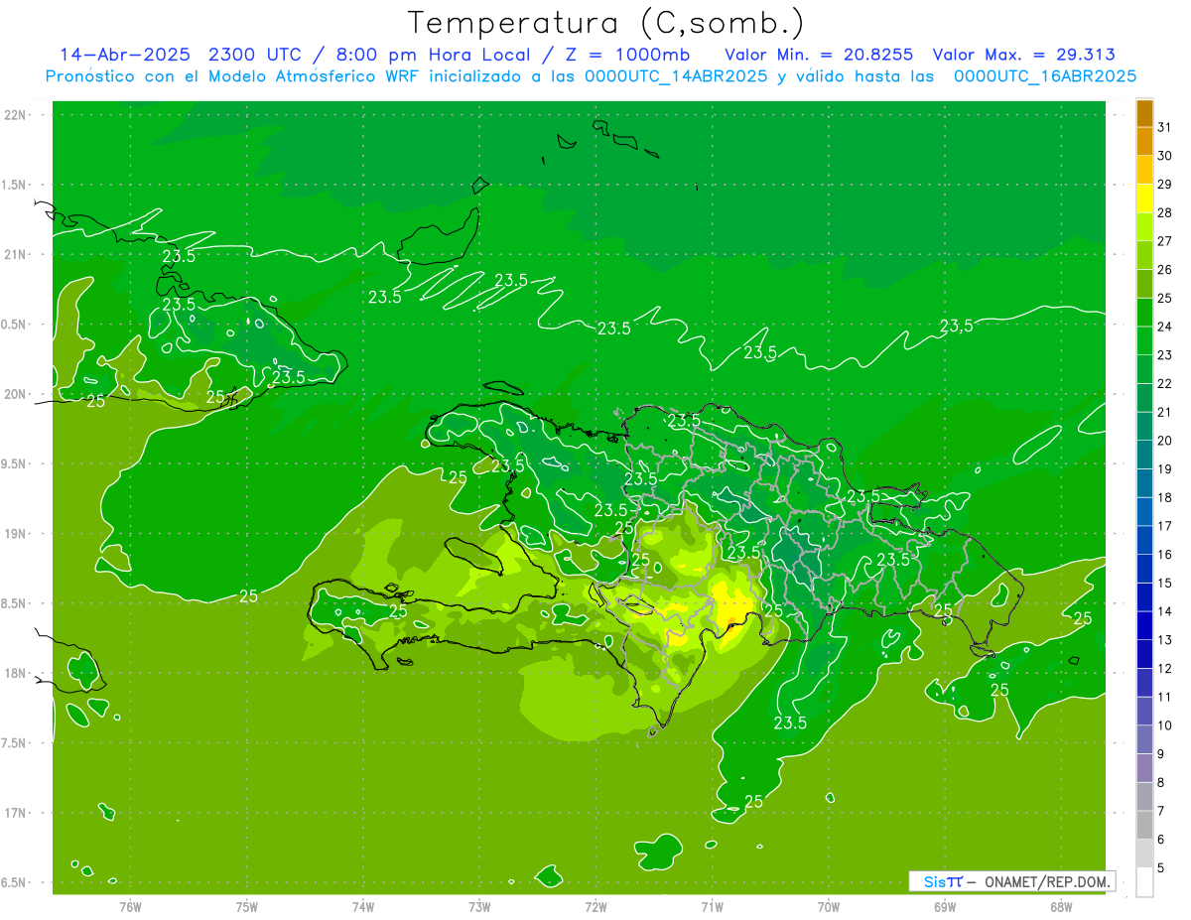
Task: Click the '0000UTC_14ABR2025' initialization text
Action: 676,75
